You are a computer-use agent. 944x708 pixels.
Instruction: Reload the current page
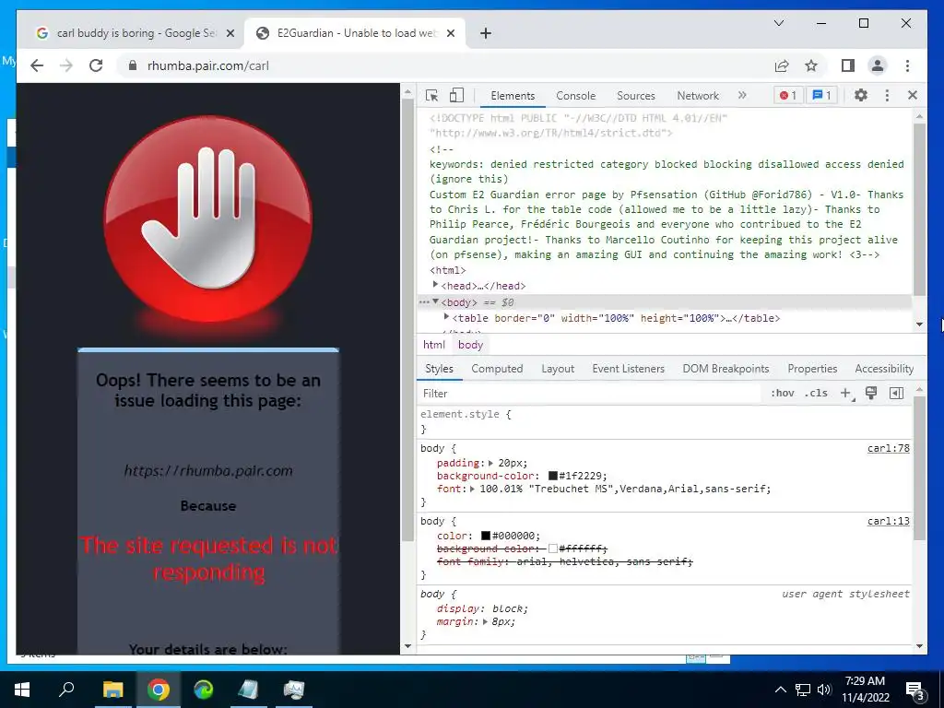click(x=96, y=65)
